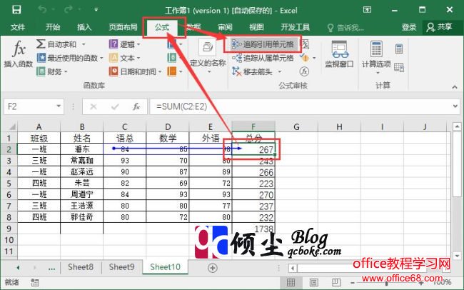Open the Ribbon Display Options button

(367, 10)
